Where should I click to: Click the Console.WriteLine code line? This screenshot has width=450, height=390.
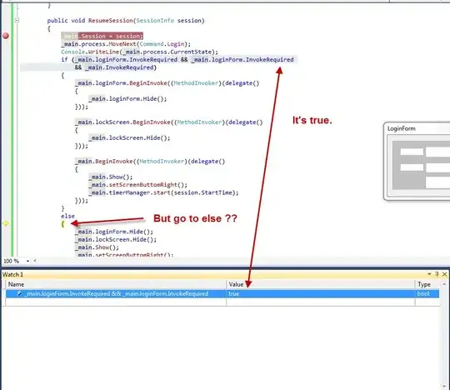139,52
